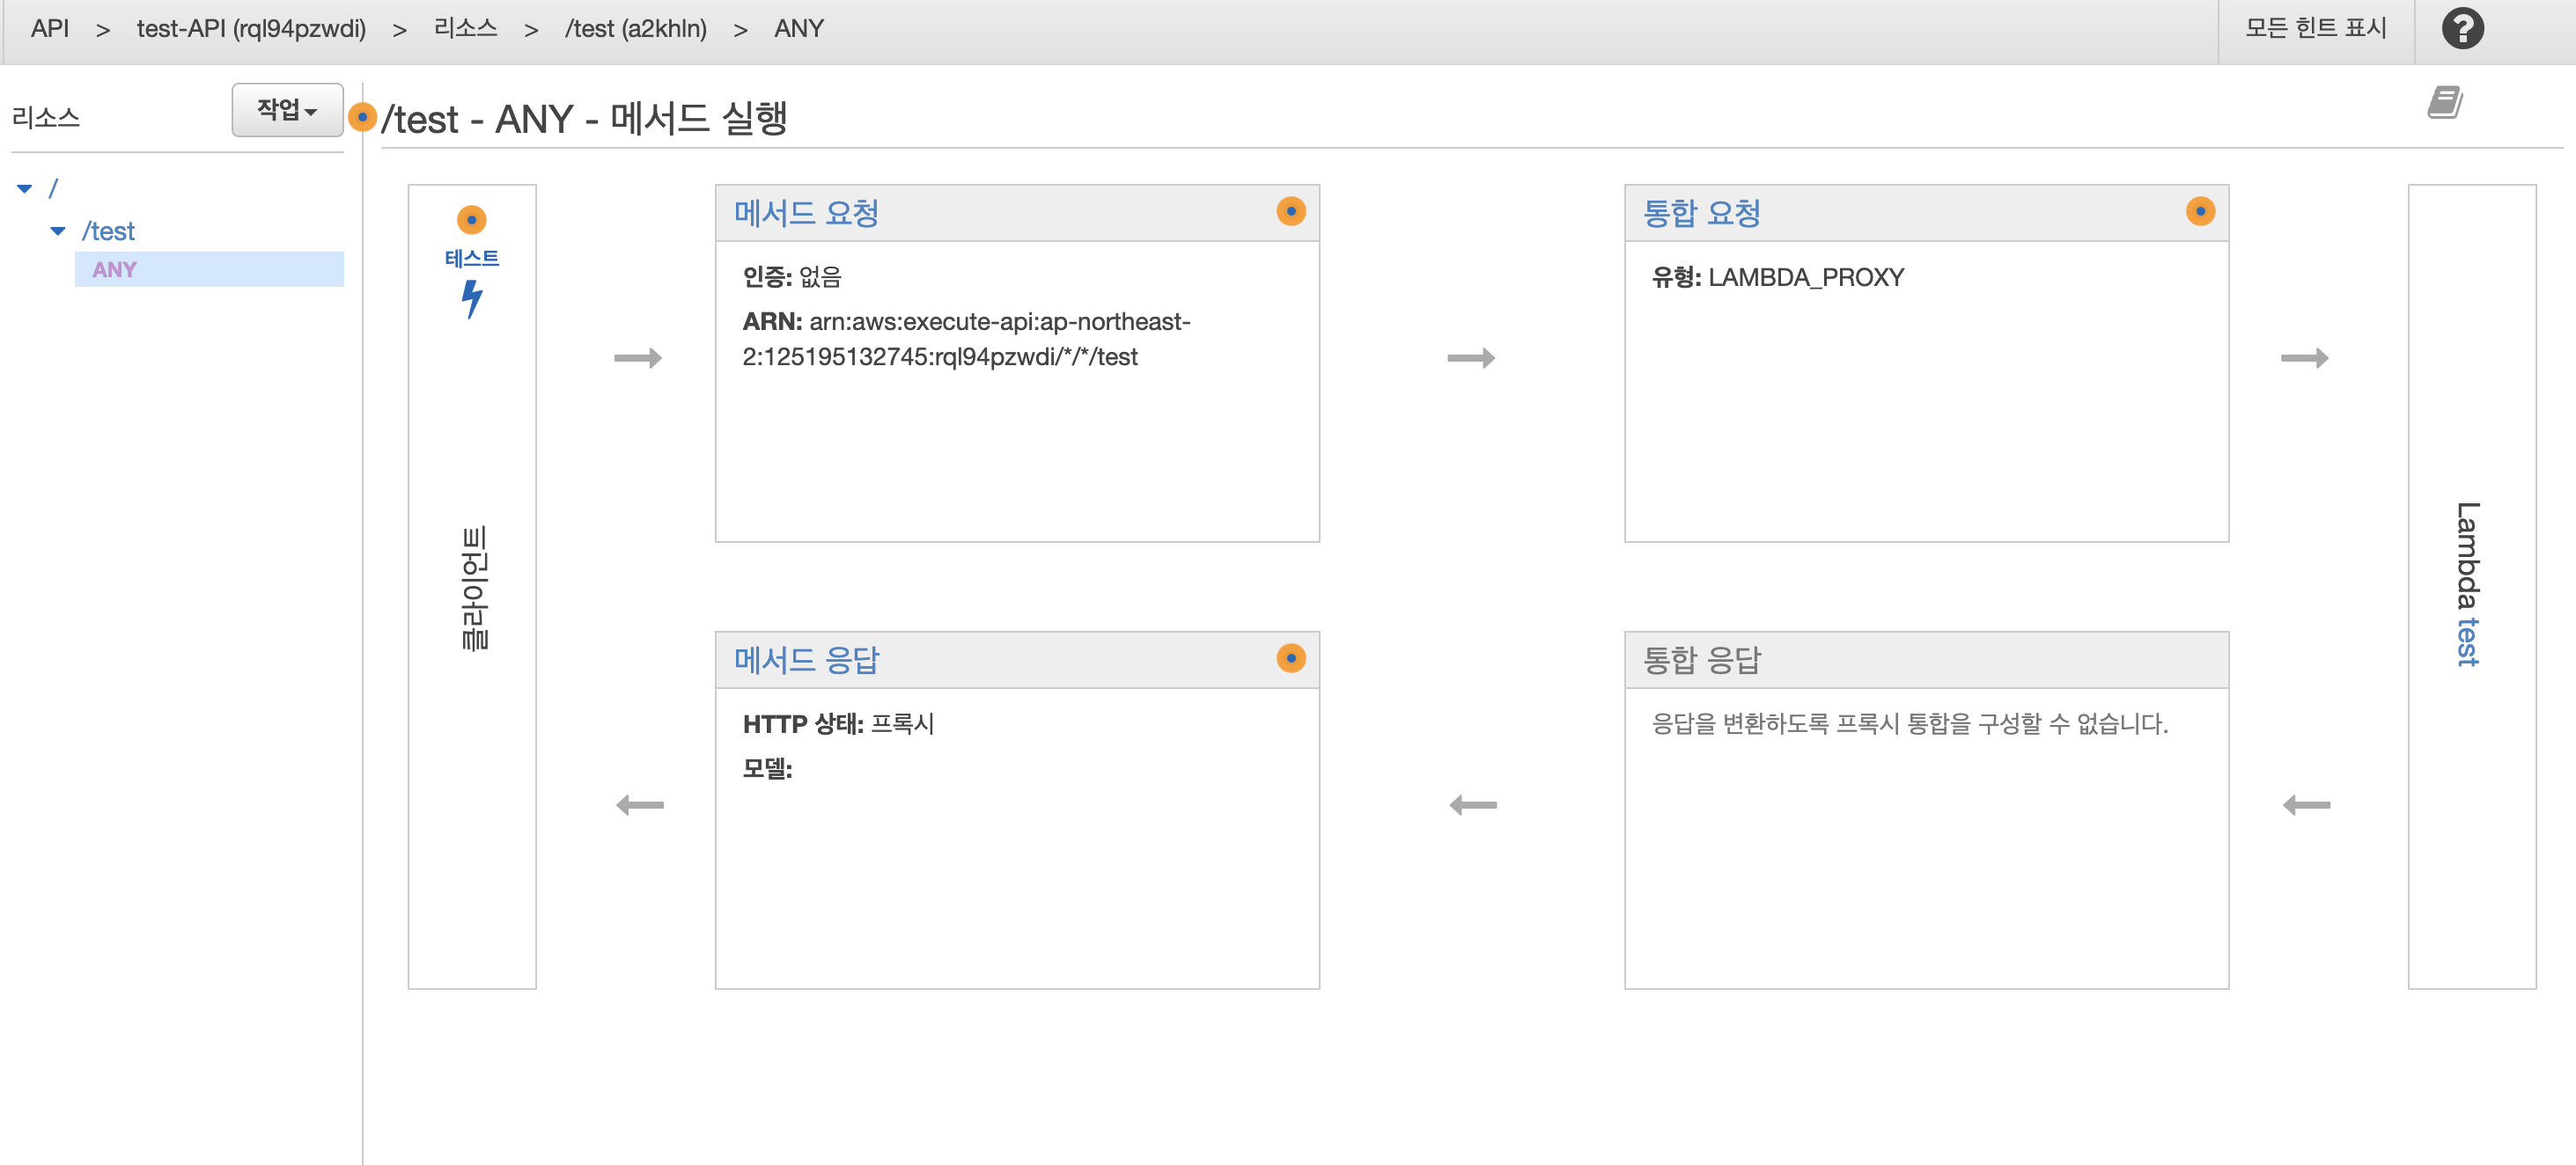Go to test-API breadcrumb
This screenshot has height=1165, width=2576.
[x=251, y=29]
